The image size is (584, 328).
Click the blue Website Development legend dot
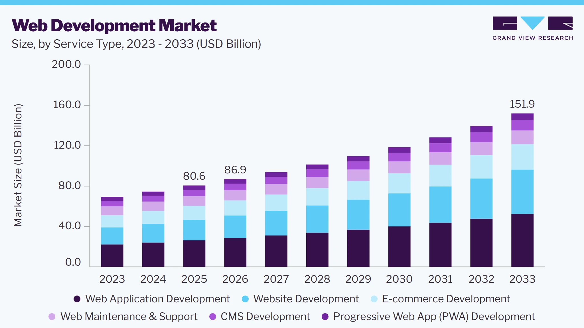245,299
